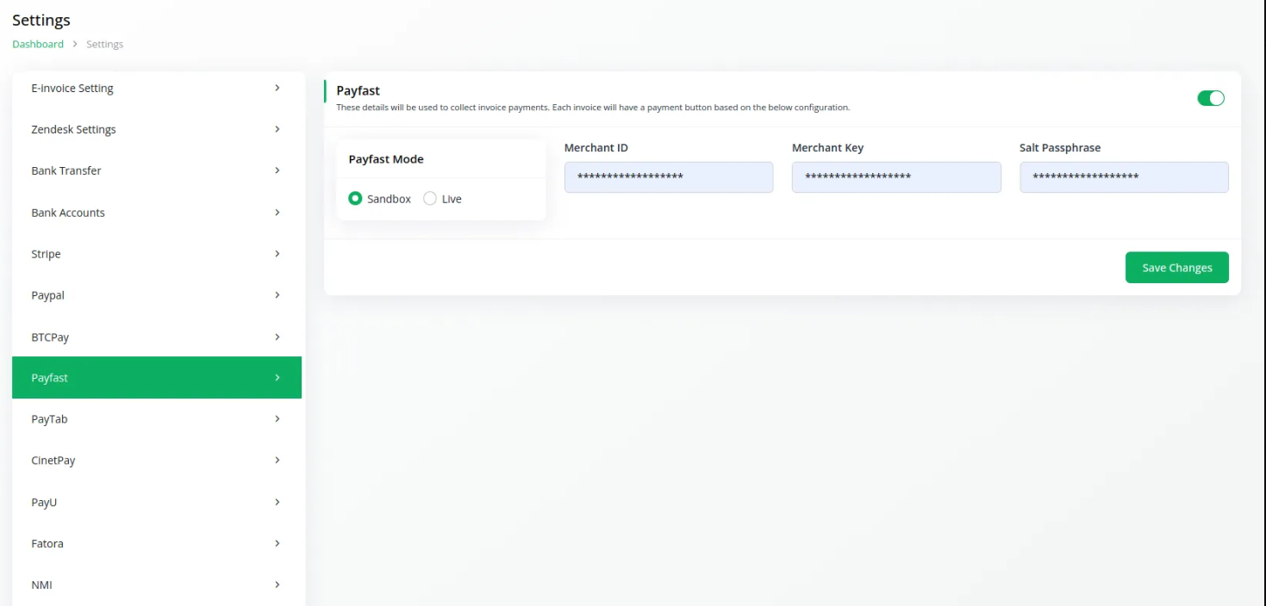This screenshot has width=1266, height=606.
Task: Click chevron arrow beside PayU
Action: click(278, 502)
